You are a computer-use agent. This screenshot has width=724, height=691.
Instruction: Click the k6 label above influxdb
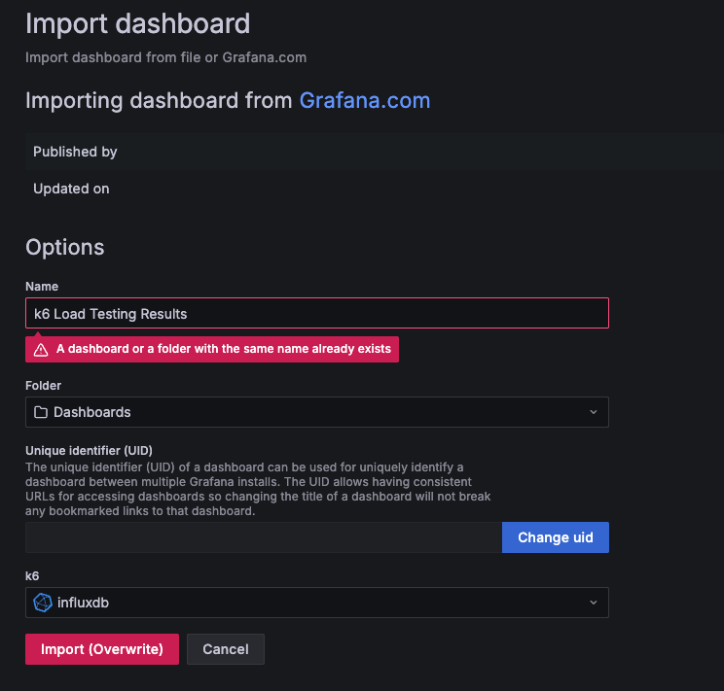point(32,575)
